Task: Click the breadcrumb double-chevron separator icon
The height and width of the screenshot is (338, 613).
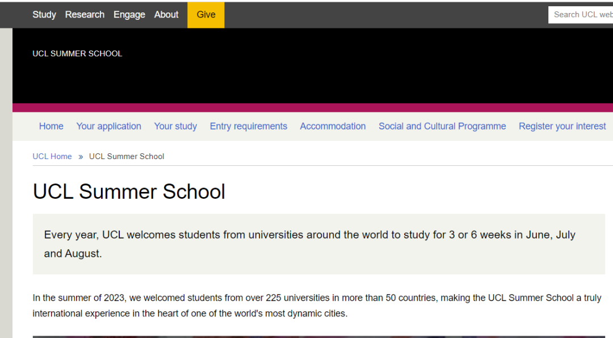Action: [81, 157]
